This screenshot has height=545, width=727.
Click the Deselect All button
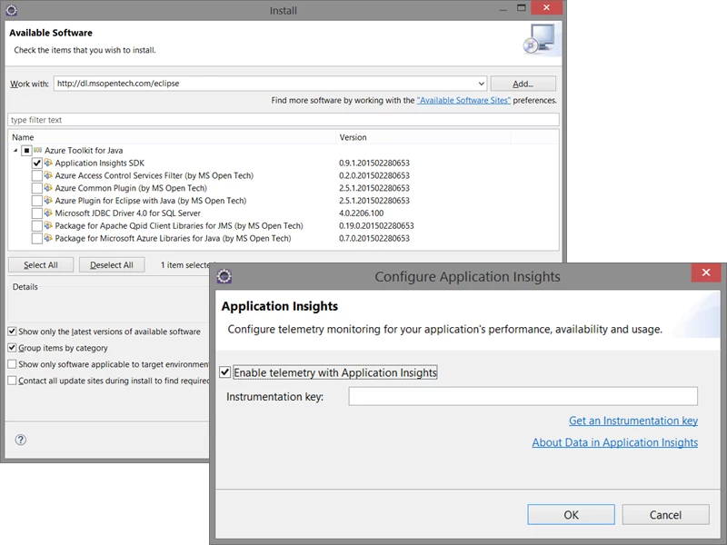[112, 264]
